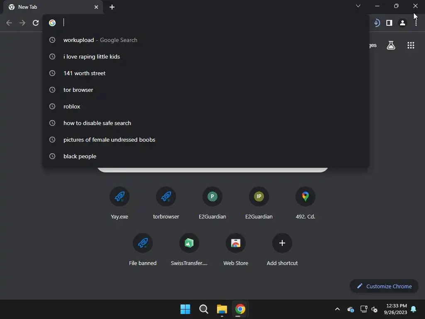Show hidden system tray icons

(x=337, y=309)
